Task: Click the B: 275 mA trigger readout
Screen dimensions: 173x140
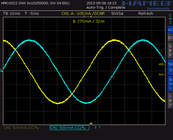Action: (x=89, y=21)
